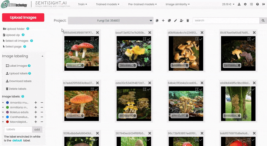The image size is (267, 146).
Task: Click the delete project trash icon
Action: coord(188,21)
